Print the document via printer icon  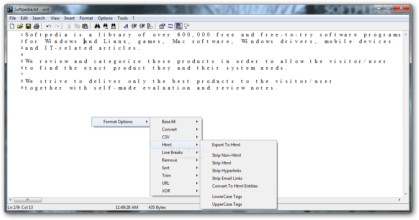point(36,26)
